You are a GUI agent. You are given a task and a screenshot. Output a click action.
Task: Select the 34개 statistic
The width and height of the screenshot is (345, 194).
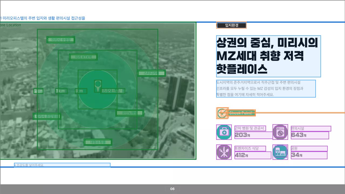[x=309, y=155]
